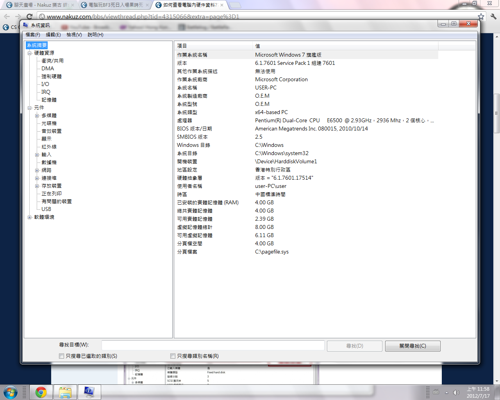
Task: Collapse the 硬體資源 tree node
Action: coord(29,53)
